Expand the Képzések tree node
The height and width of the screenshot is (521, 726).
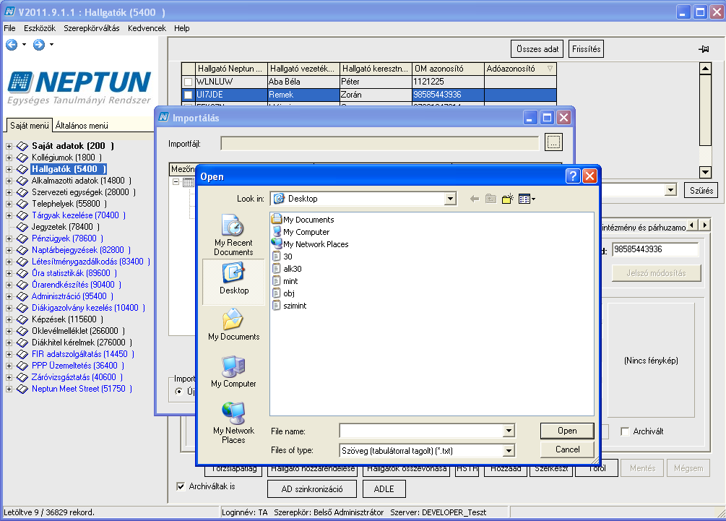click(9, 319)
